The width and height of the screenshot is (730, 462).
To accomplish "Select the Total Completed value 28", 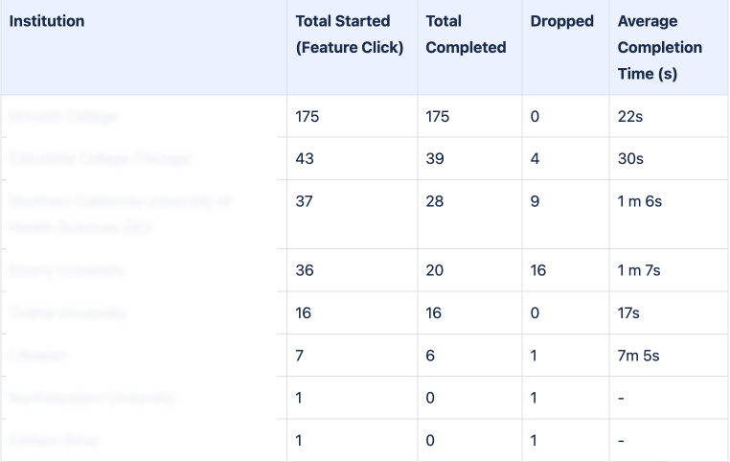I will (x=434, y=201).
